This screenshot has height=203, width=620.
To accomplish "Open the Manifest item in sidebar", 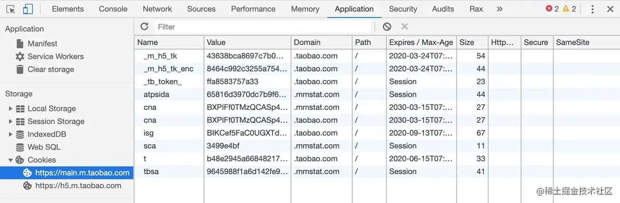I will 42,44.
